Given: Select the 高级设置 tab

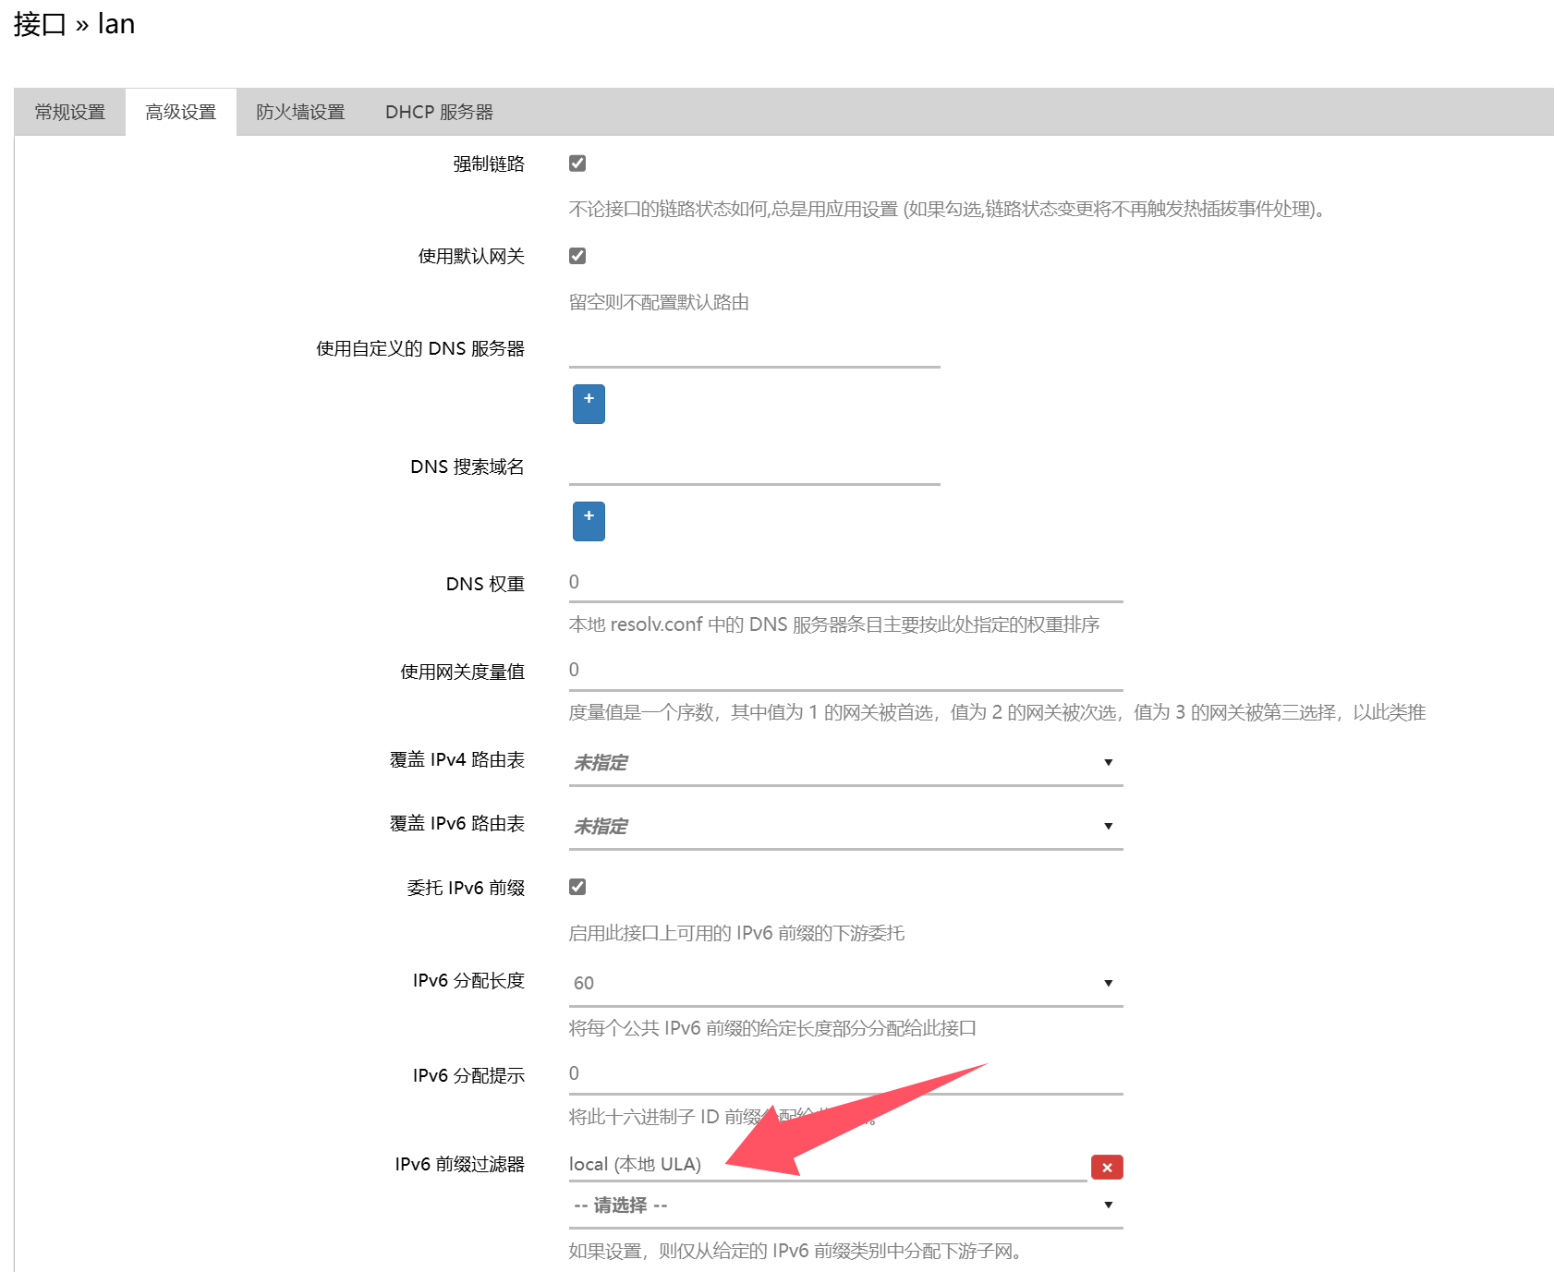Looking at the screenshot, I should point(181,111).
